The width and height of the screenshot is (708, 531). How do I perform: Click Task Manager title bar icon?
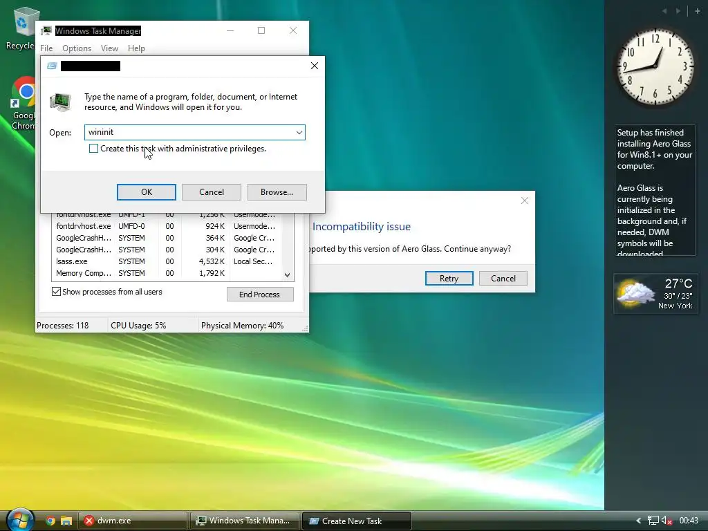click(46, 30)
